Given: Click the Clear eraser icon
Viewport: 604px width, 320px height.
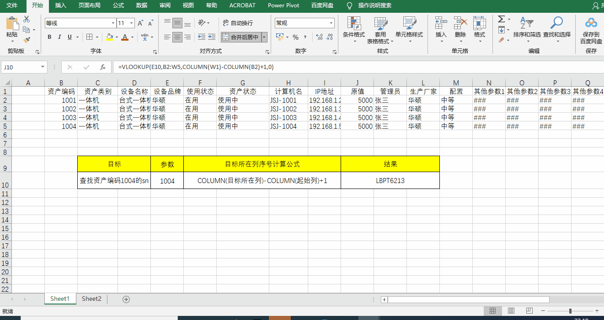Looking at the screenshot, I should [x=501, y=40].
